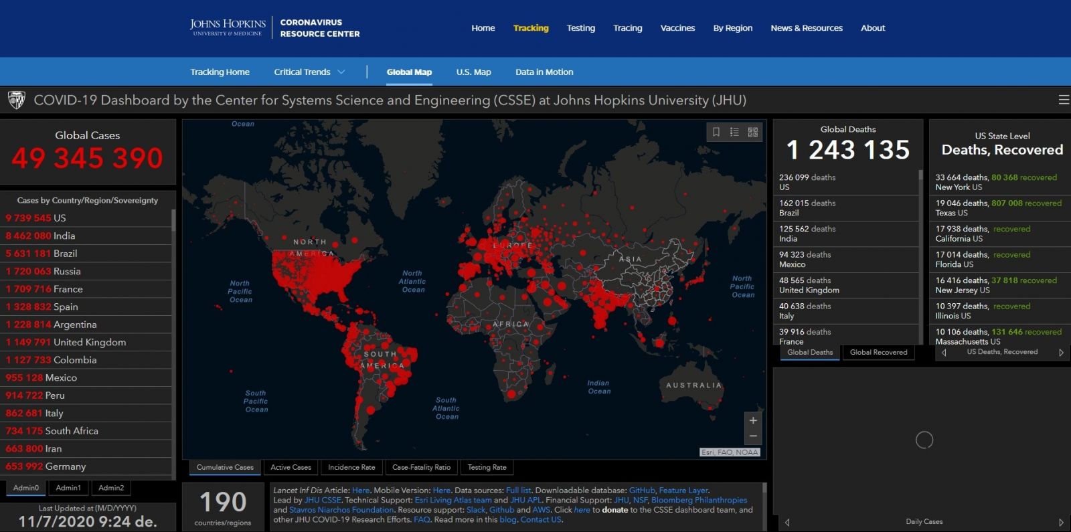This screenshot has height=532, width=1071.
Task: Open the Stavros Niarchos Foundation link
Action: click(341, 510)
